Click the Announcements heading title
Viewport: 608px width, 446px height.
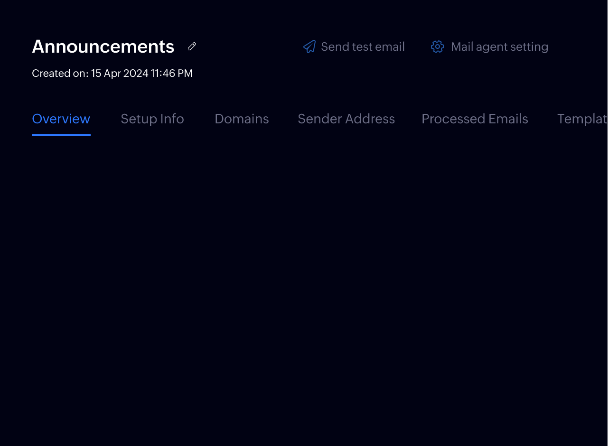tap(103, 46)
